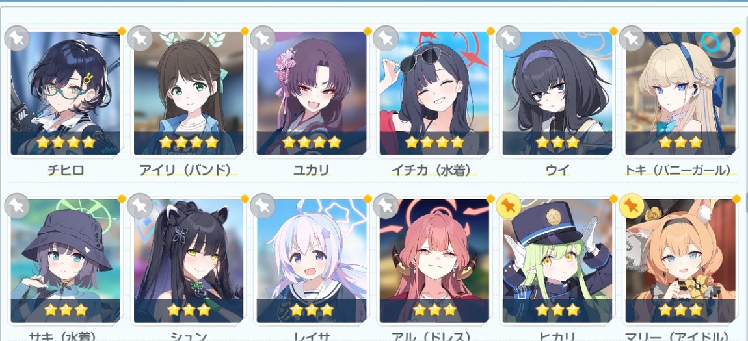Open チヒロ portrait with glasses

pos(65,94)
